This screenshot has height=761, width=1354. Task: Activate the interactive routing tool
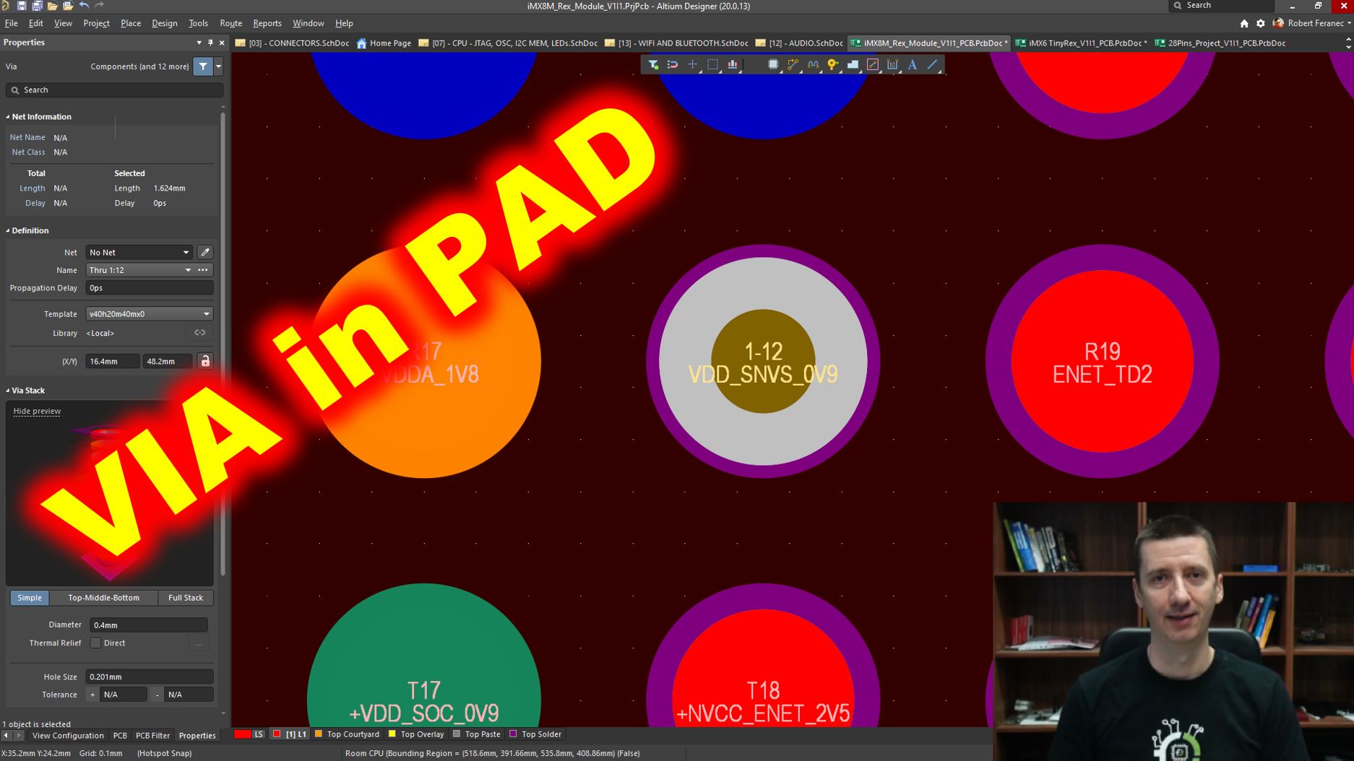[793, 65]
